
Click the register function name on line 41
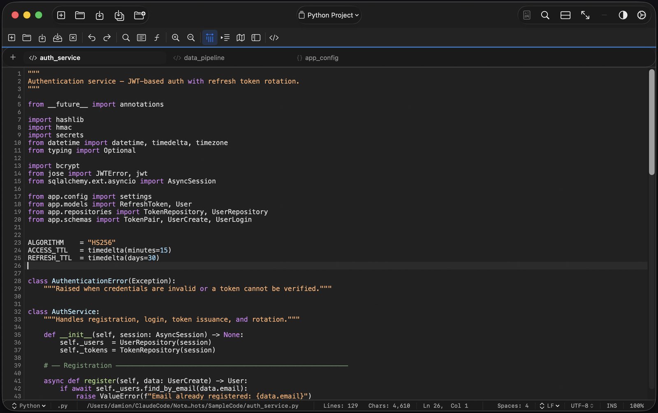pos(100,381)
